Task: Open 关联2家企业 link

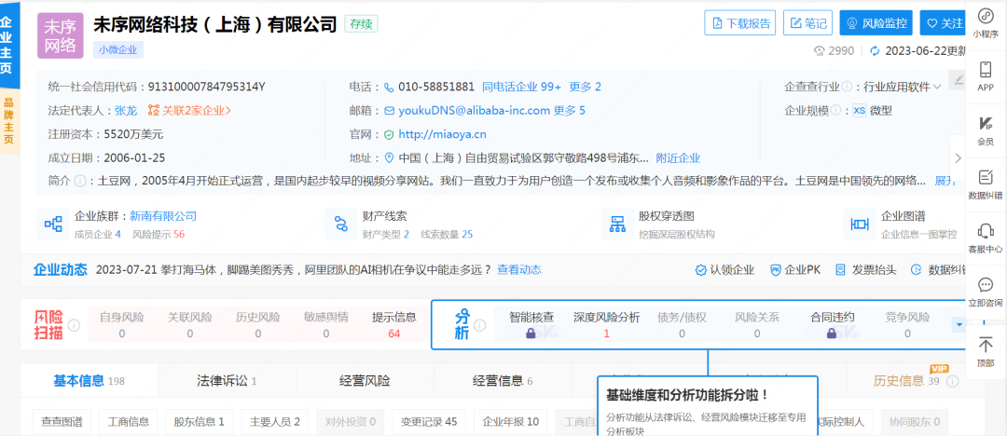Action: 189,111
